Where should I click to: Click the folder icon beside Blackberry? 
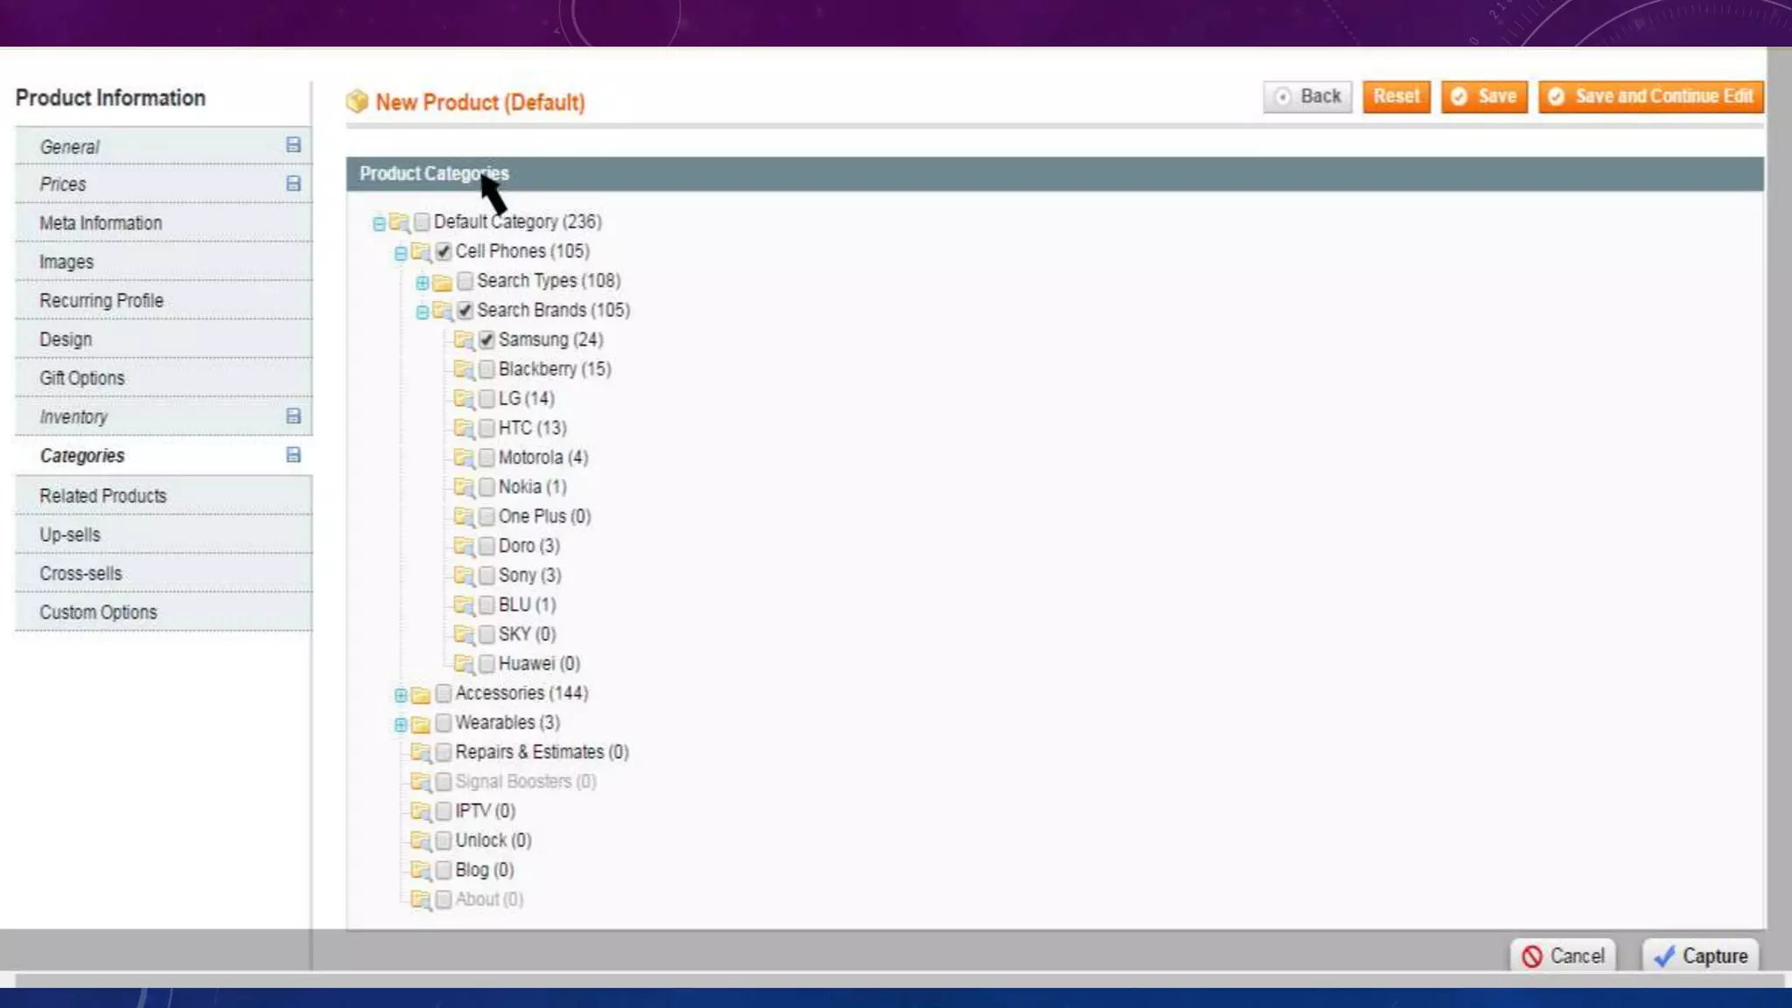[464, 369]
